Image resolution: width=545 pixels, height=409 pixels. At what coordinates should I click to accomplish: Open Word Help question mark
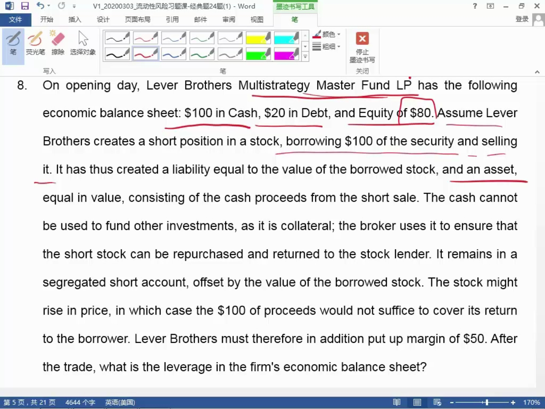[x=475, y=6]
